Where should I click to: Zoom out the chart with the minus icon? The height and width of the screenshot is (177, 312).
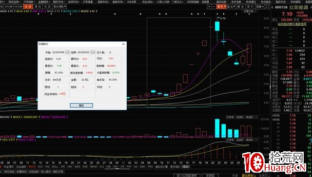point(214,7)
